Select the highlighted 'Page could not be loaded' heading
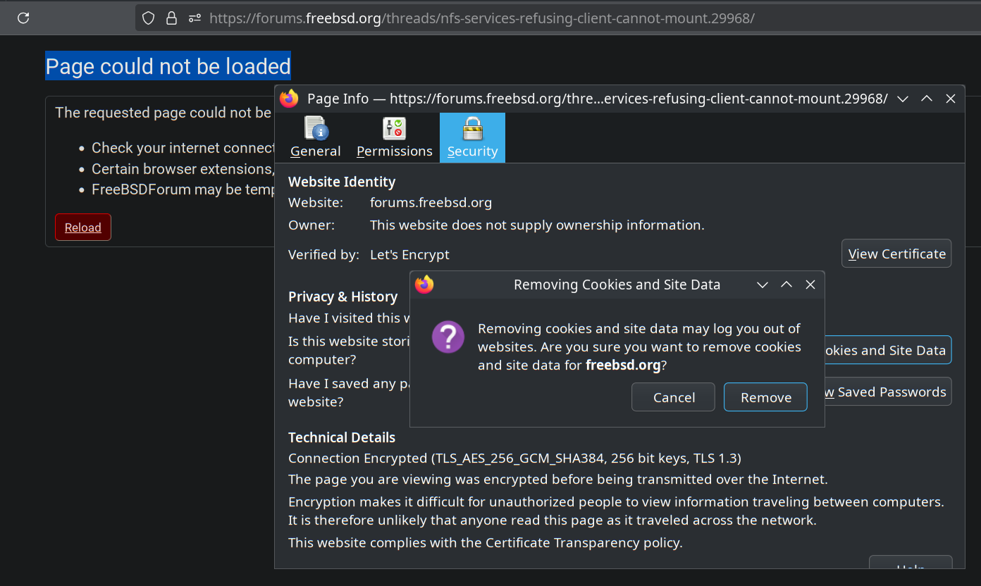 168,66
